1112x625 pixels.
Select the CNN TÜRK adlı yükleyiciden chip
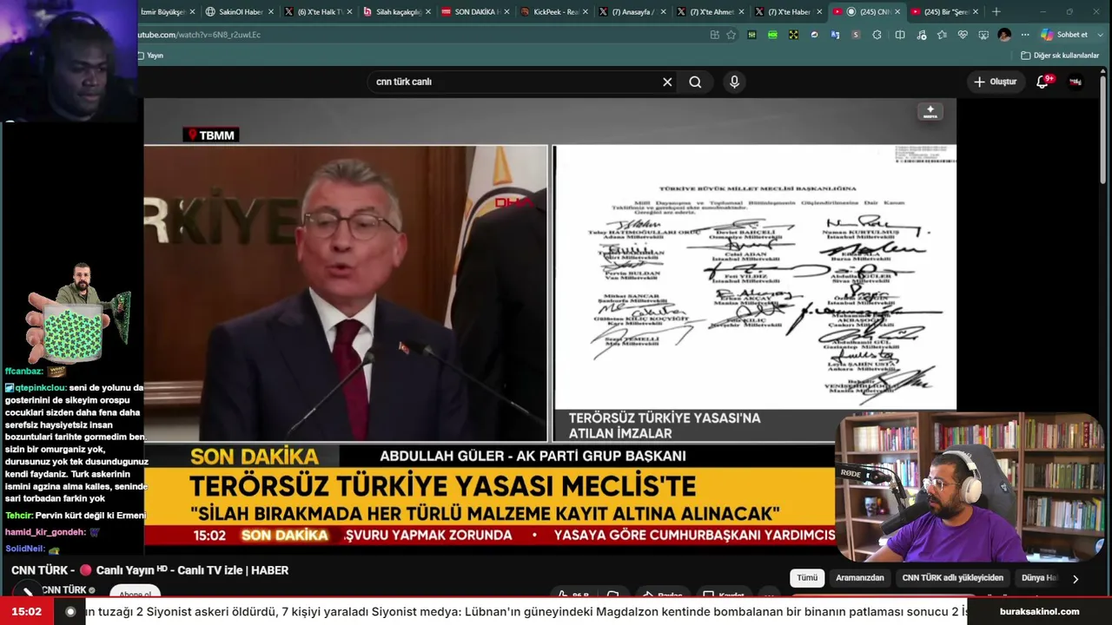953,578
